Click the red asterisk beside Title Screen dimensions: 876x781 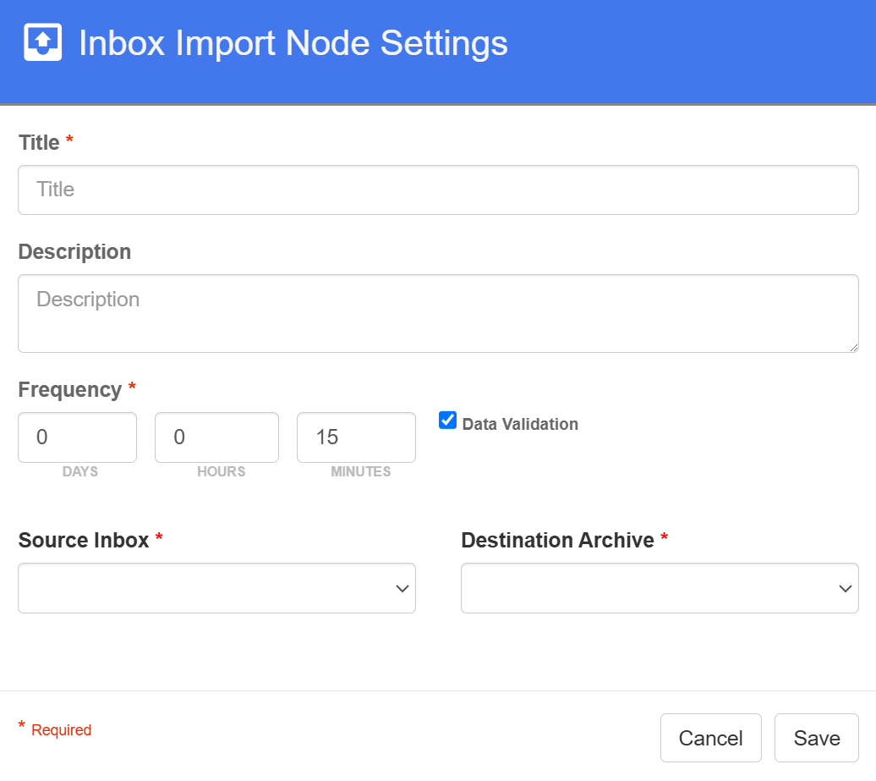click(x=69, y=137)
